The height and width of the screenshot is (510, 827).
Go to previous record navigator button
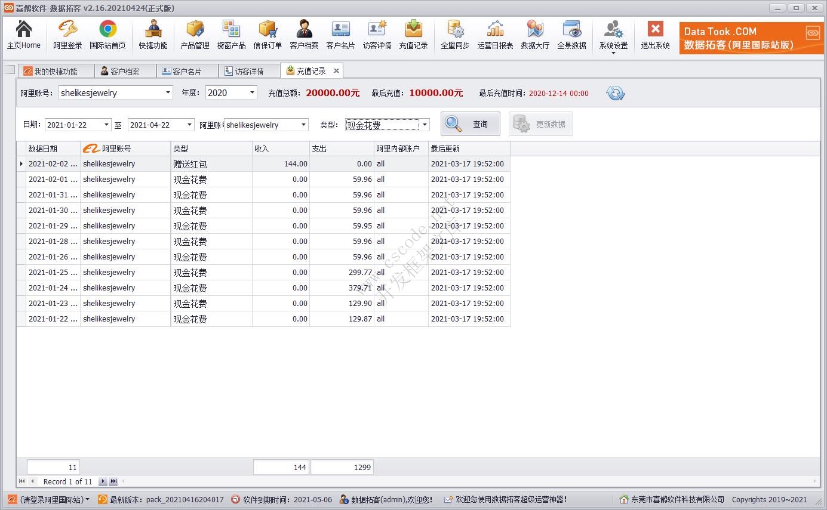pyautogui.click(x=32, y=481)
